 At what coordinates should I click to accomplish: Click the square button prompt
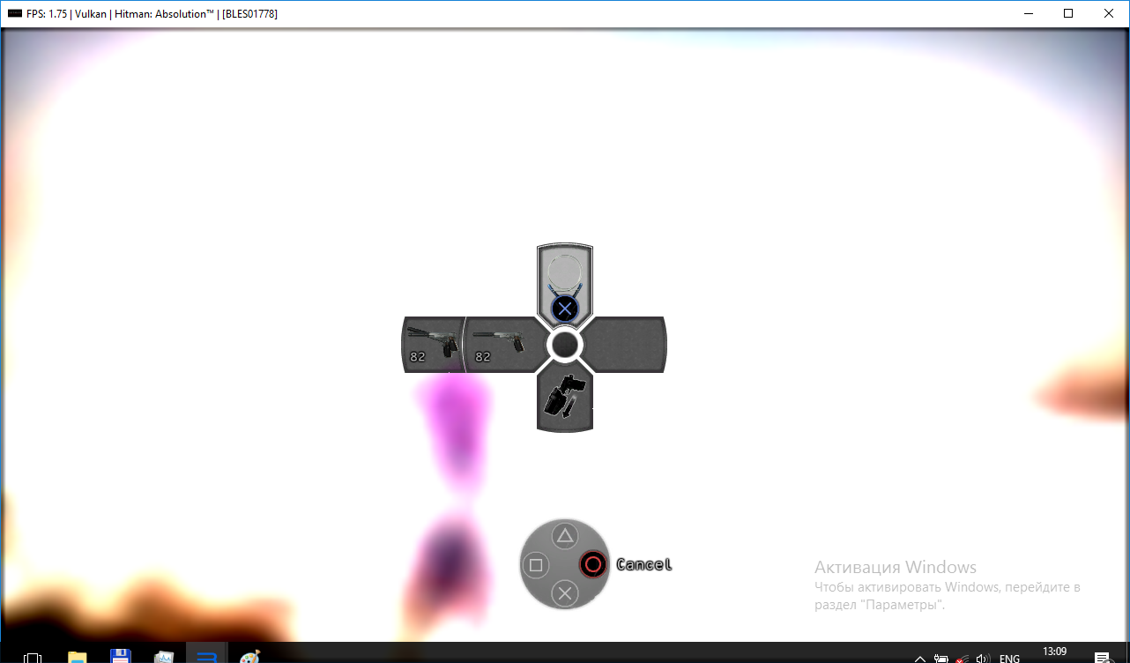(x=536, y=564)
